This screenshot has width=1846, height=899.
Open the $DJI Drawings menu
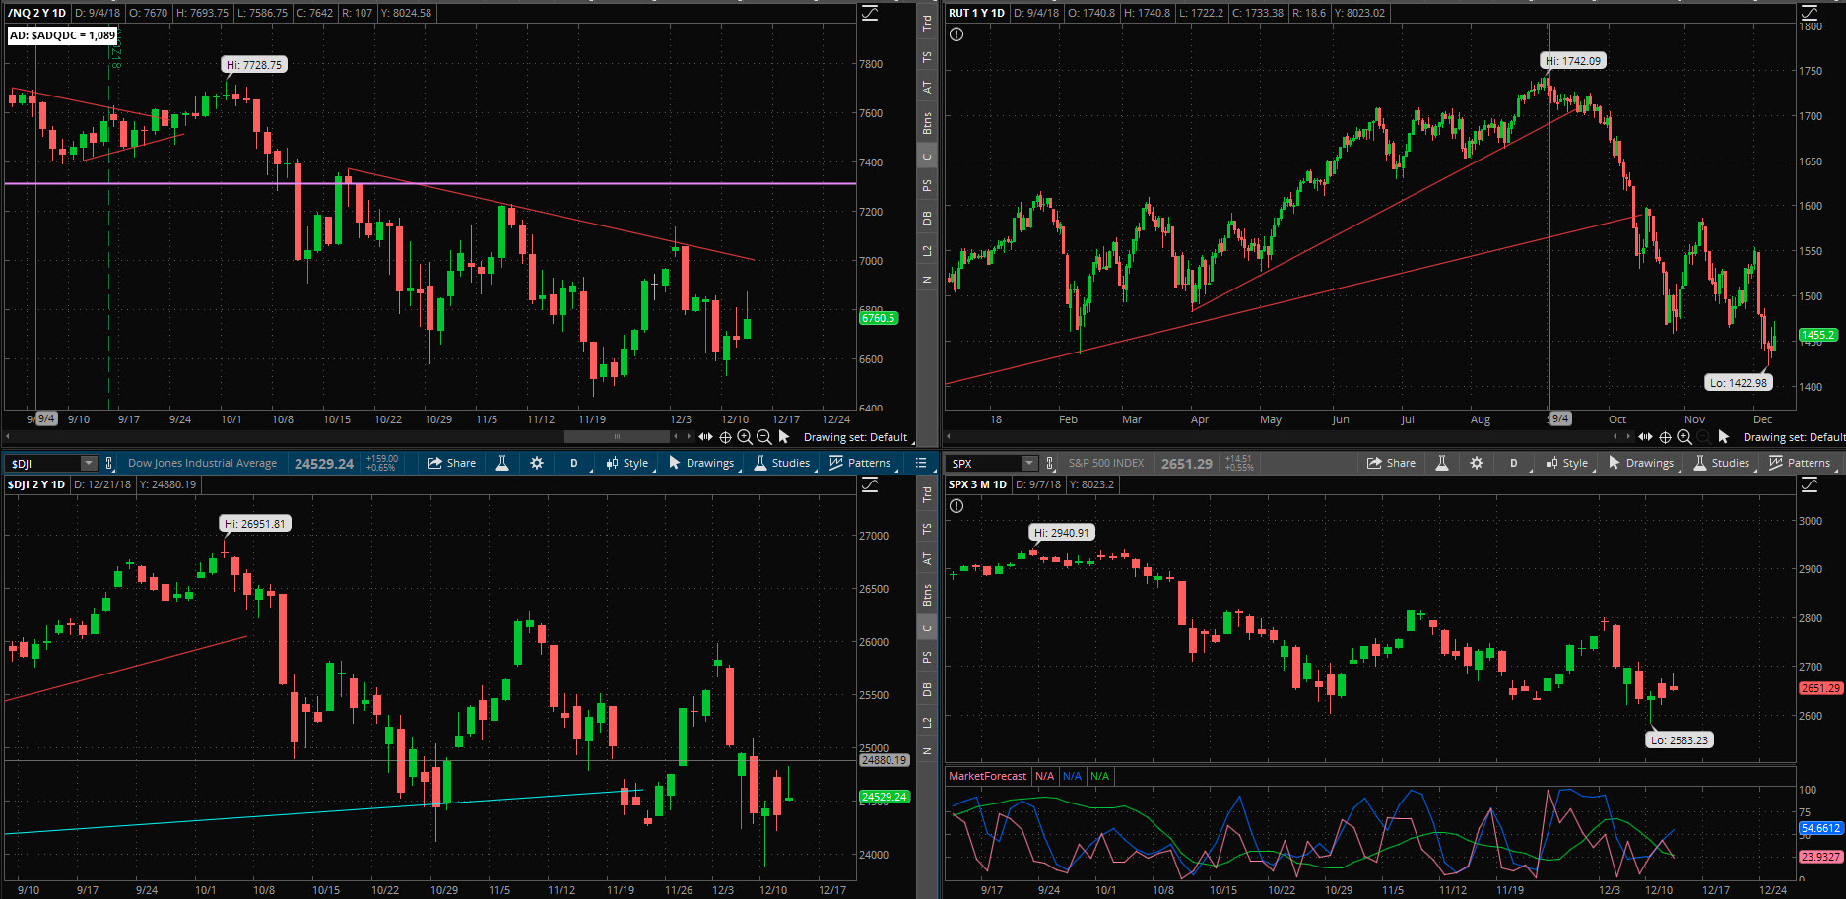click(x=701, y=463)
